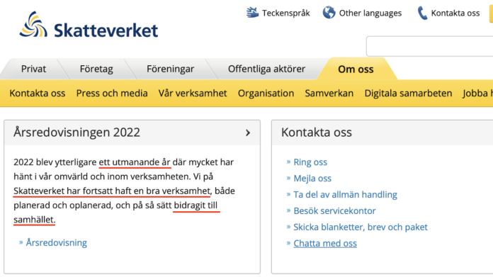
Task: Expand Årsredovisningen 2022 with chevron arrow
Action: (248, 132)
